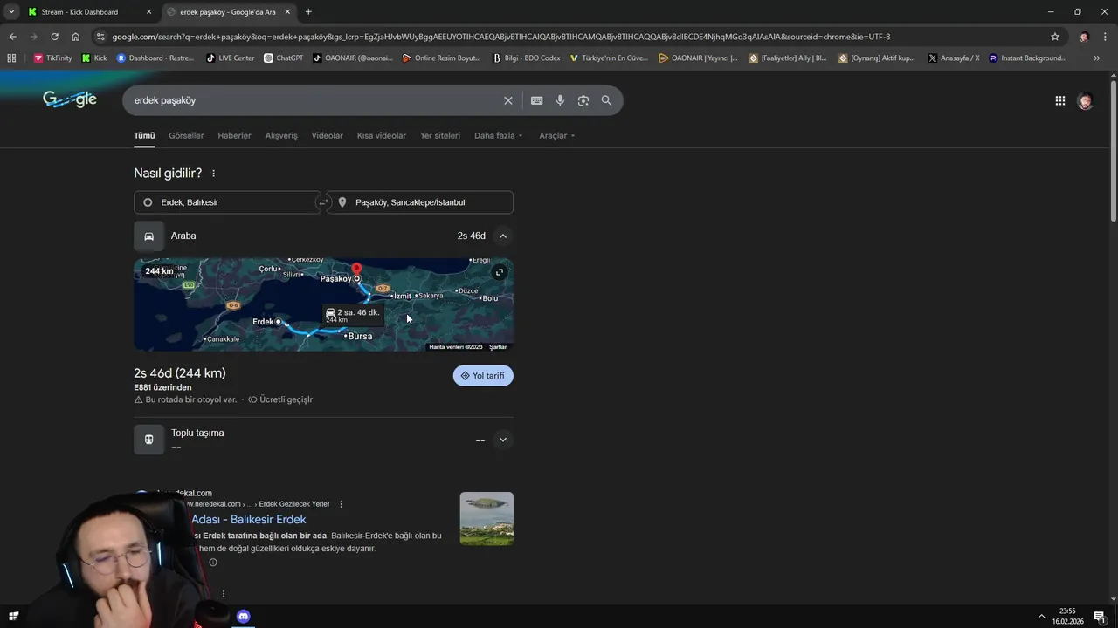Open the Erdek island result thumbnail
Screen dimensions: 1118x628
[x=487, y=519]
